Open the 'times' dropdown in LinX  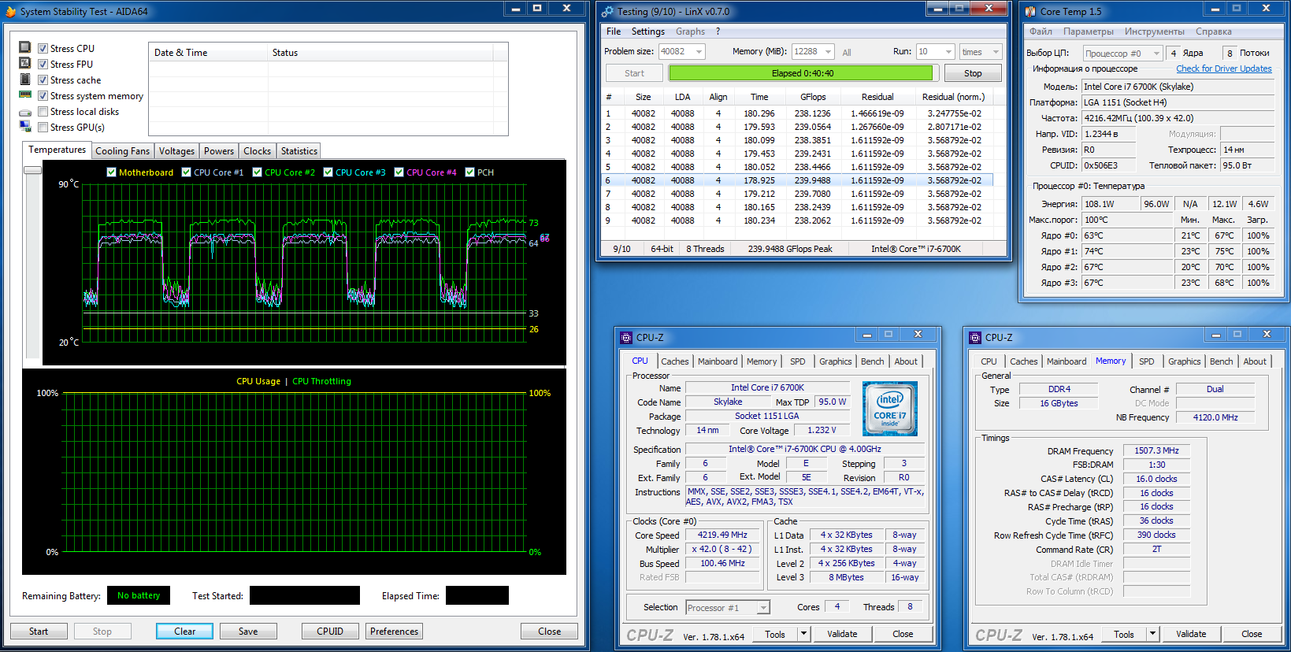996,52
